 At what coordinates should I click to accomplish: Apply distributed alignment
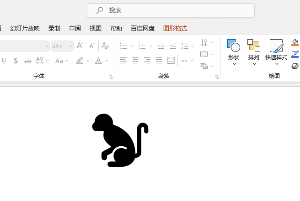pos(171,61)
